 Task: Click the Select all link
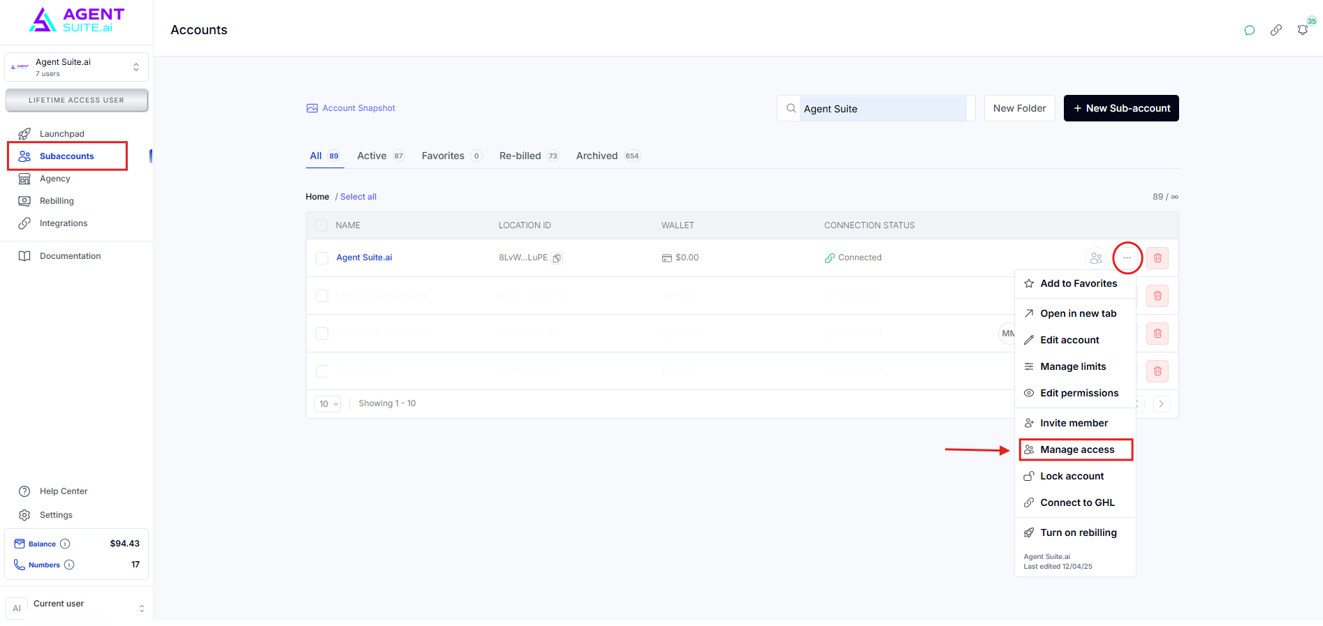tap(358, 197)
